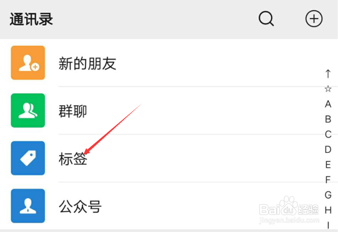Jump to letter F in index
338x232 pixels.
coord(328,180)
